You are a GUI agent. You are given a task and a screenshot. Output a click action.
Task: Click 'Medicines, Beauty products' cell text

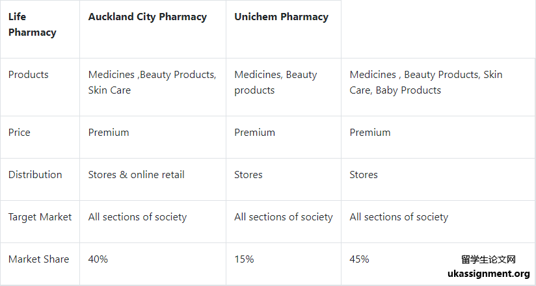276,83
